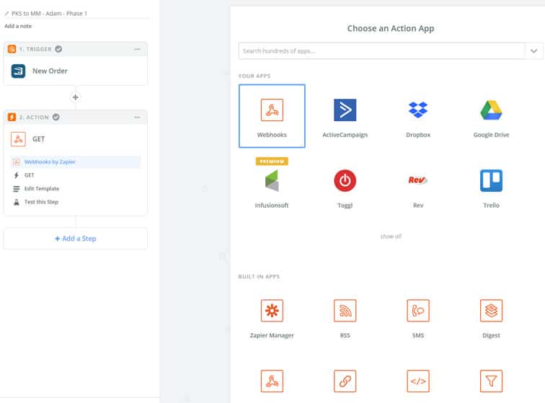This screenshot has width=545, height=403.
Task: Pick the Digest built-in app
Action: pos(491,316)
